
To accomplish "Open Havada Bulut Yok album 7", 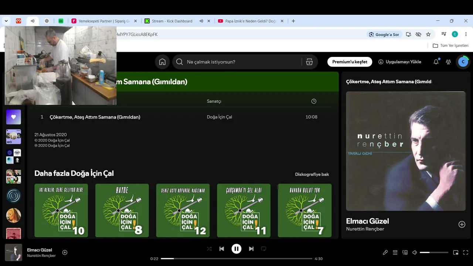I will tap(304, 210).
